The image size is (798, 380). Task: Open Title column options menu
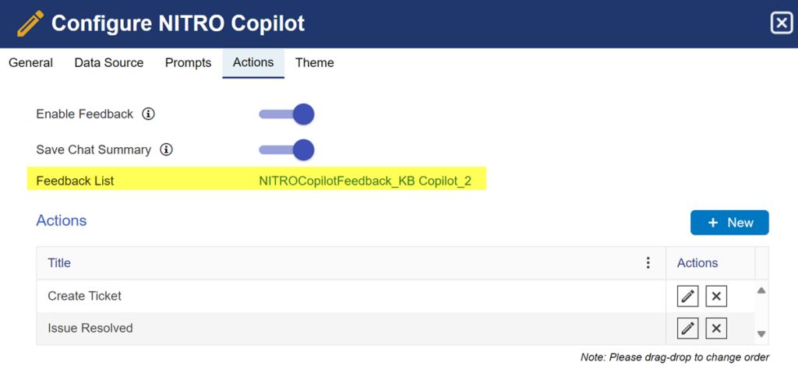[648, 262]
